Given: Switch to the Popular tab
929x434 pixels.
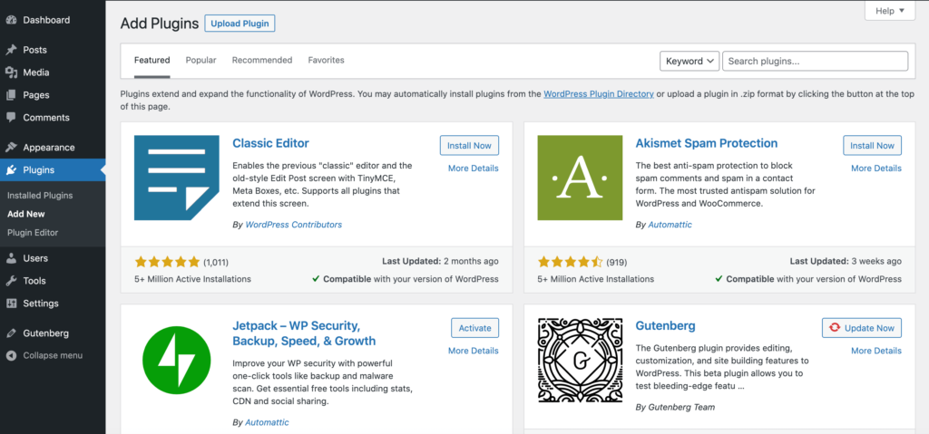Looking at the screenshot, I should (200, 60).
